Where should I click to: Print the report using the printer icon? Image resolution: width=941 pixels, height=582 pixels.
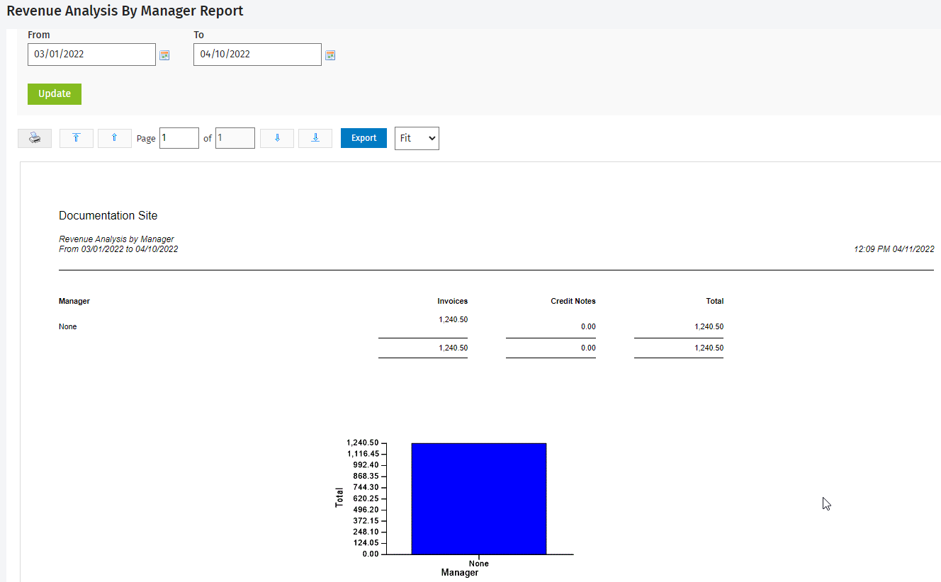click(35, 138)
